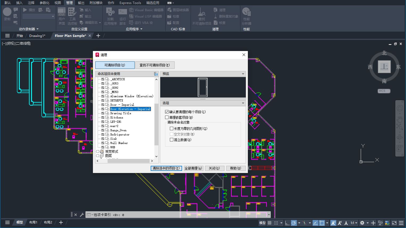Click the Close (关闭) button in dialog

[x=214, y=168]
